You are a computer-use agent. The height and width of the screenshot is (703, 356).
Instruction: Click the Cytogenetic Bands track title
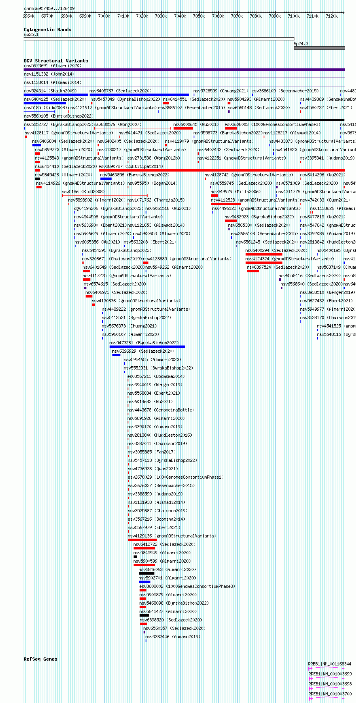(x=47, y=30)
